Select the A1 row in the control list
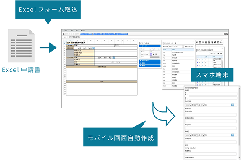Screen dimensions: 242x160 click(x=178, y=52)
